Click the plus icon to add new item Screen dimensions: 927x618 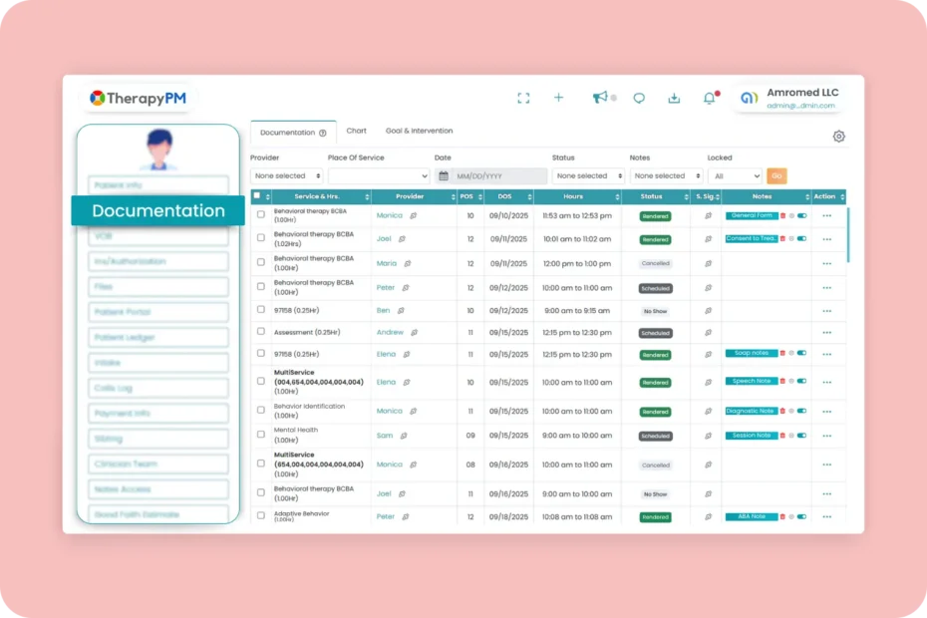pyautogui.click(x=558, y=97)
